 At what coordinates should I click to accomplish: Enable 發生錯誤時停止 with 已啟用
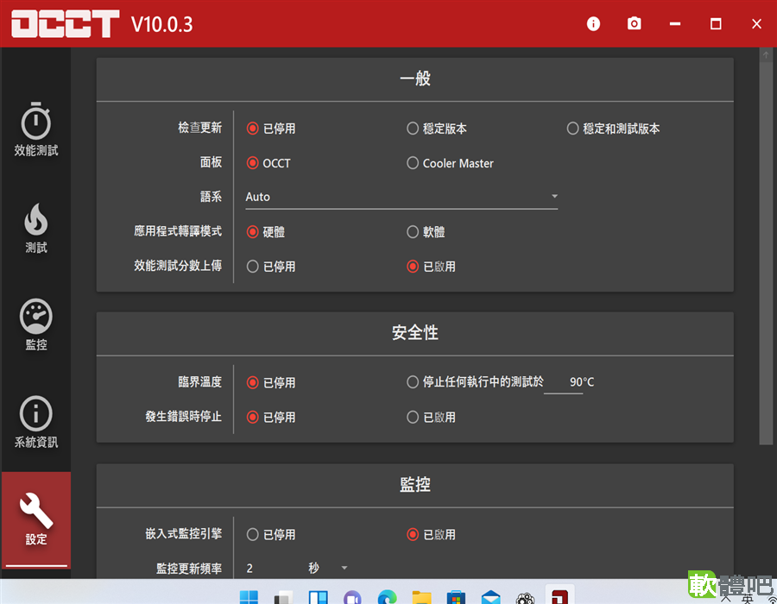click(x=431, y=417)
